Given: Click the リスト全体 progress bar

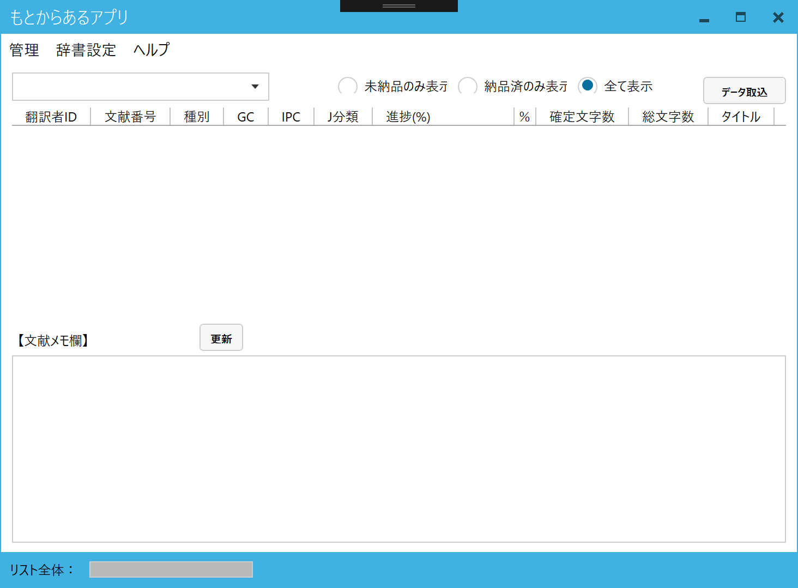Looking at the screenshot, I should [x=171, y=569].
